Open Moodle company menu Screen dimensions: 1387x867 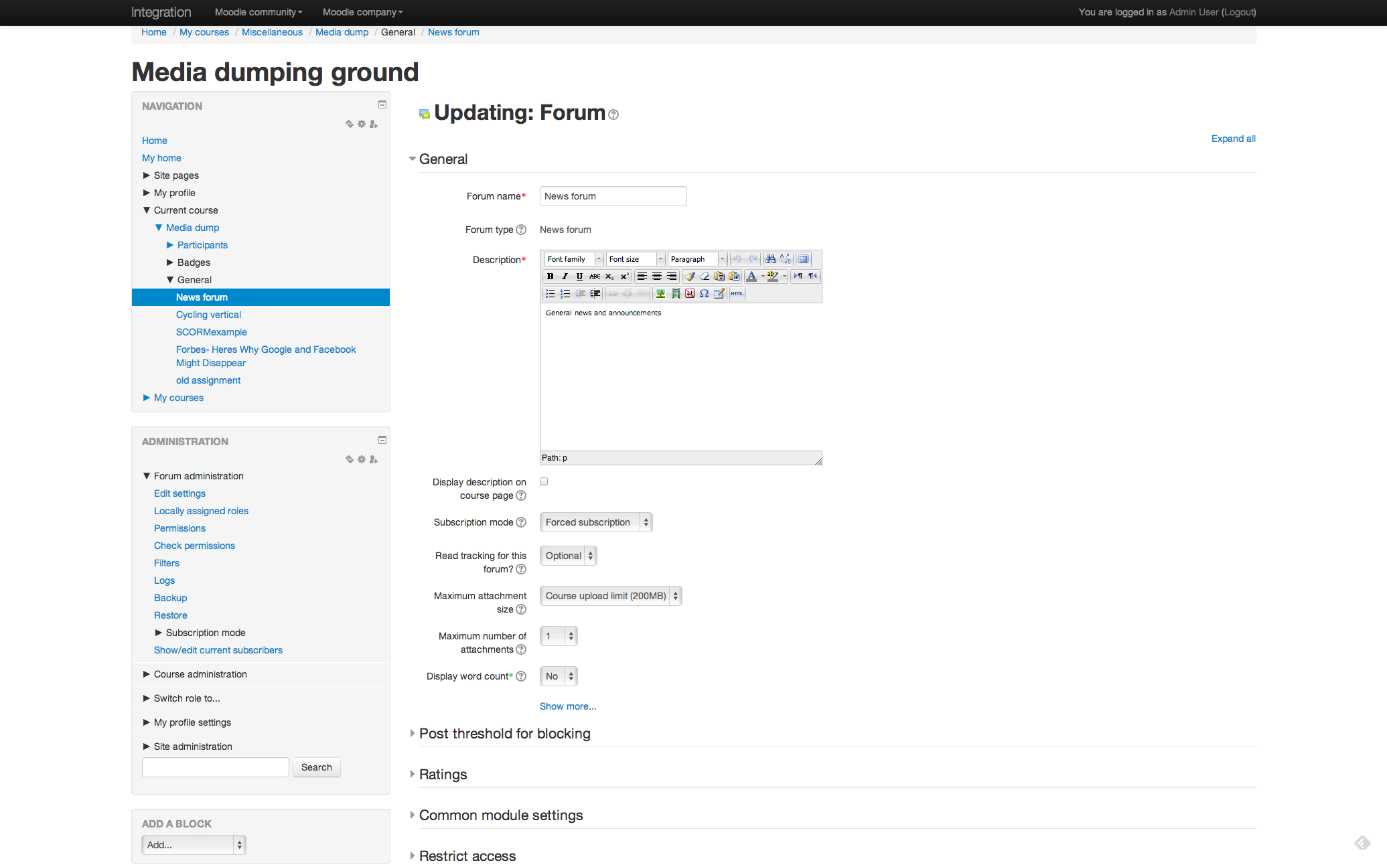(x=363, y=12)
